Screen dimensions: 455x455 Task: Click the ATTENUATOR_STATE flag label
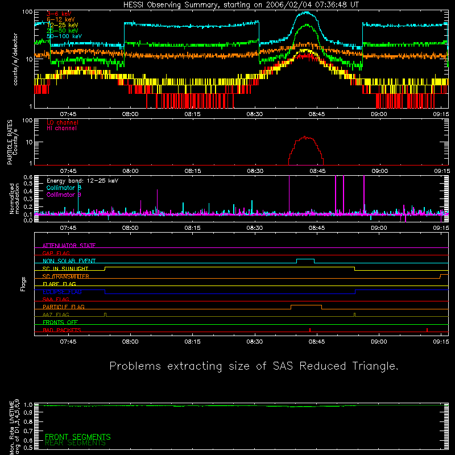pos(69,246)
